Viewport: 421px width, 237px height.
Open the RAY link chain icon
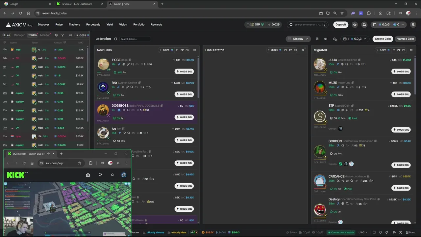click(127, 87)
